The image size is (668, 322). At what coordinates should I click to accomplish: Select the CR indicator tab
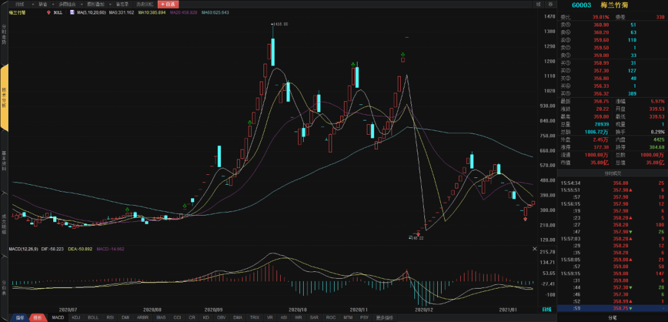click(x=192, y=318)
